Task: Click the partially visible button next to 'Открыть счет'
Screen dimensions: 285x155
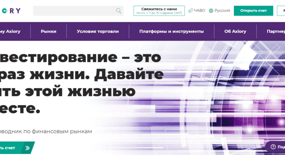Action: (x=281, y=11)
